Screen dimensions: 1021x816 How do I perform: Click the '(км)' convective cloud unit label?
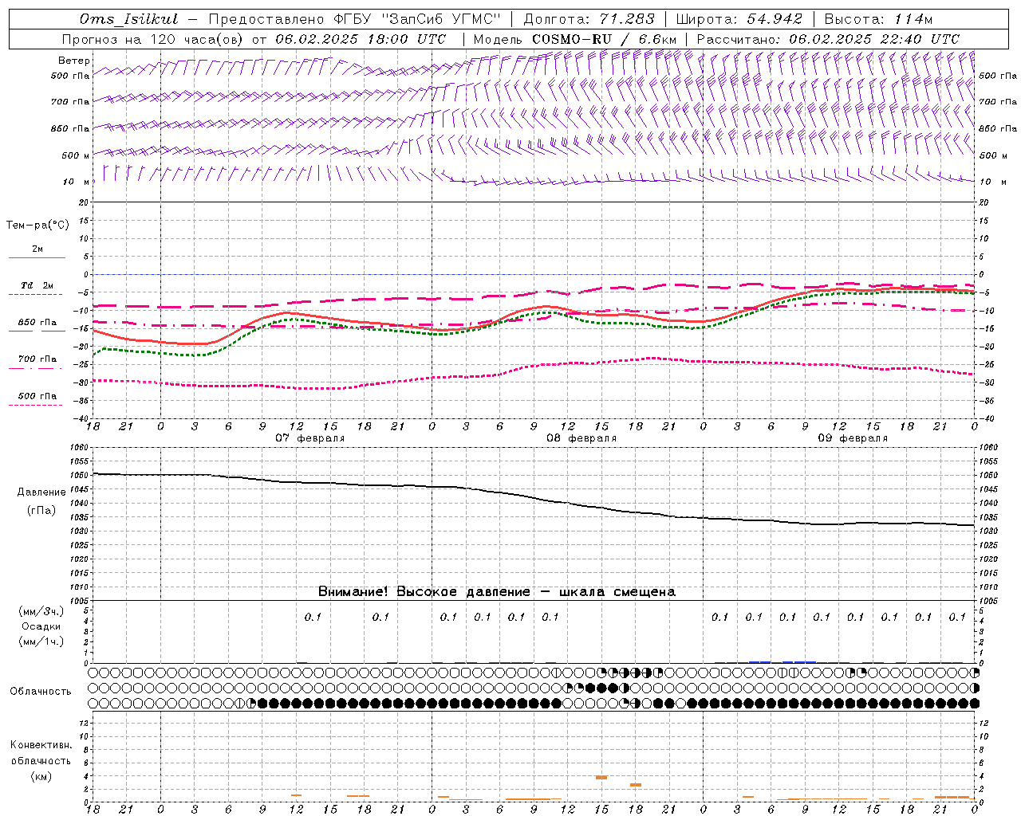tap(41, 776)
